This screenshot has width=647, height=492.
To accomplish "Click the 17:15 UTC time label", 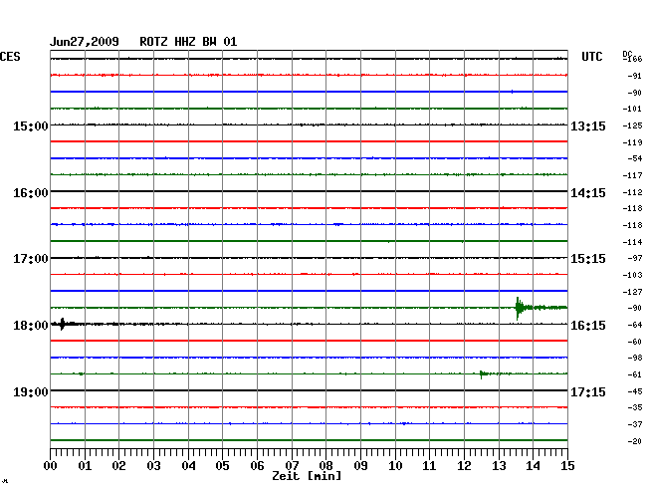I will [x=588, y=391].
